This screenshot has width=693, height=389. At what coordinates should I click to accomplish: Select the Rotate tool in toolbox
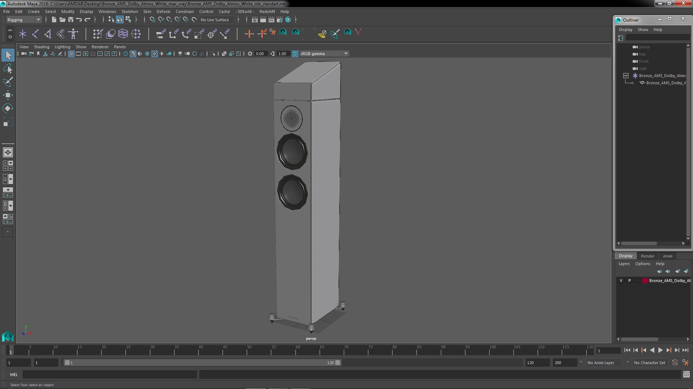pos(8,108)
